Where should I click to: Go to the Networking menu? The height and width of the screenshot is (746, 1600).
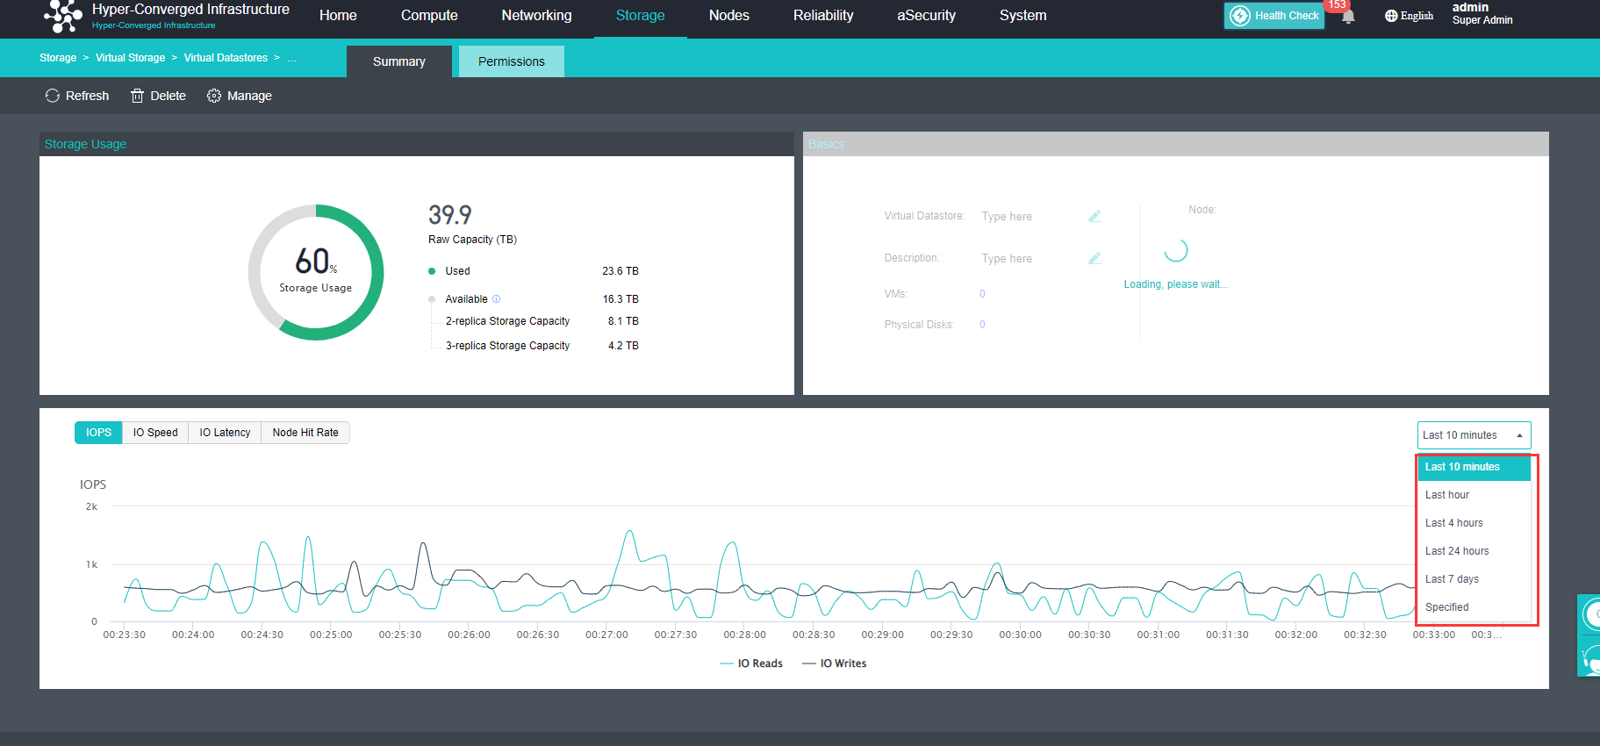(x=536, y=16)
